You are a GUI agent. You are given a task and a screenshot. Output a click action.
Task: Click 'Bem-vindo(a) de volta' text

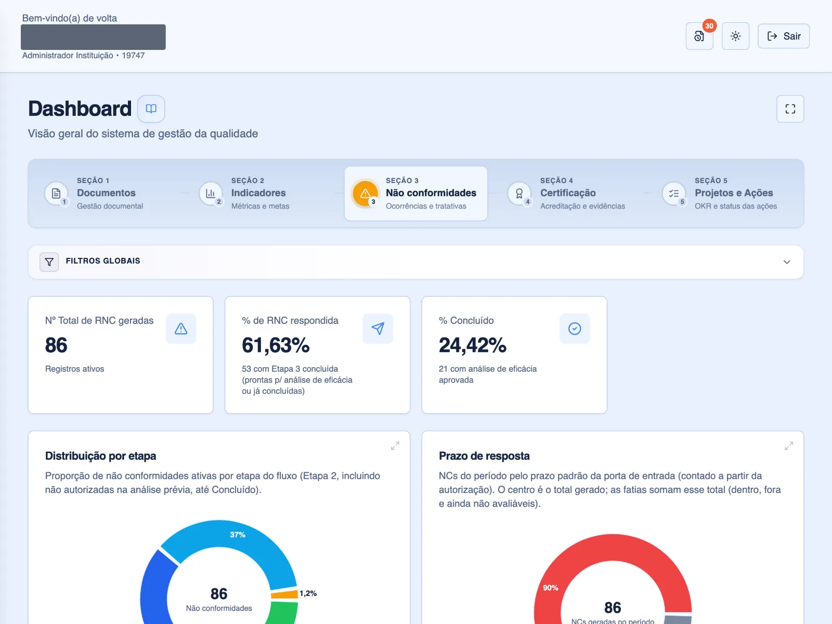[x=70, y=18]
